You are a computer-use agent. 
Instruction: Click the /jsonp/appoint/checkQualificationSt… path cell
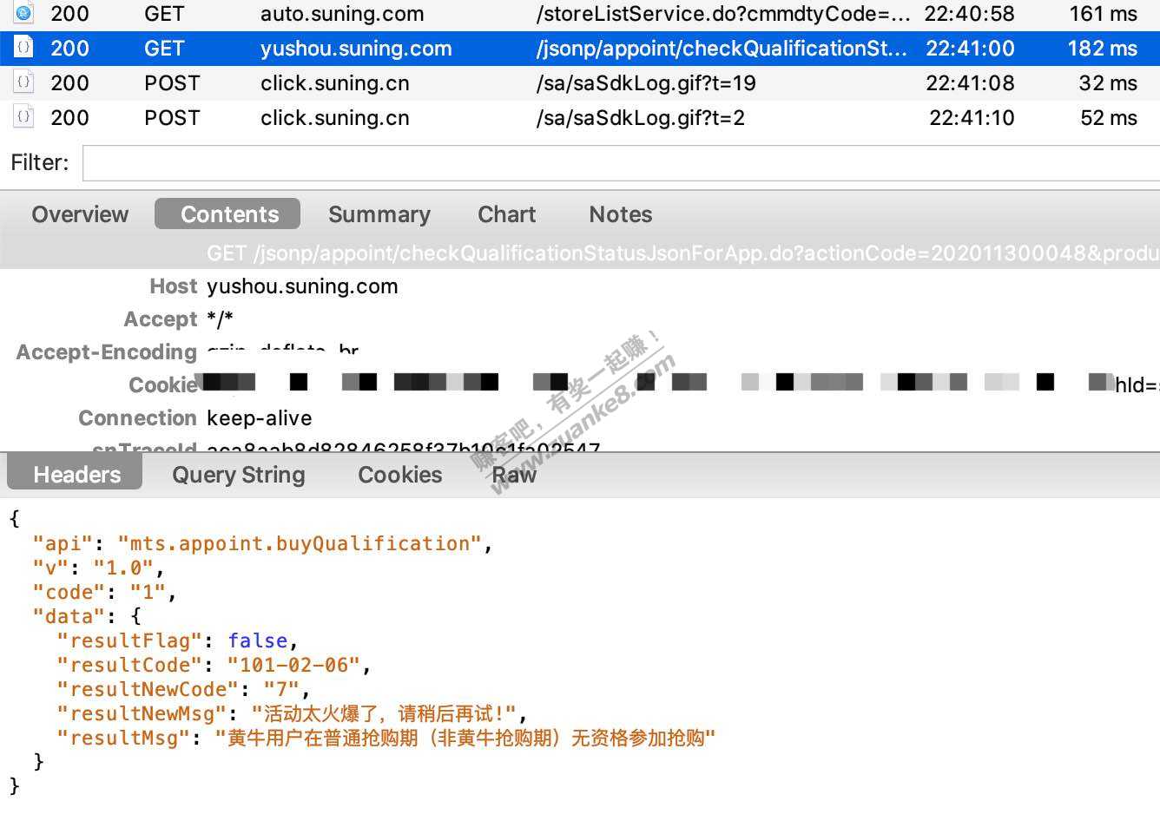(x=722, y=49)
